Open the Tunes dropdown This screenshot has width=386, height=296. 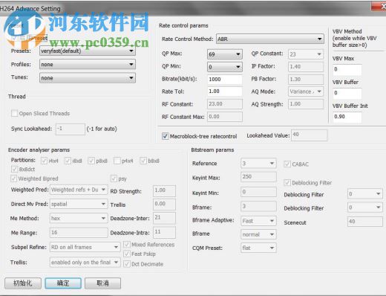(x=88, y=78)
